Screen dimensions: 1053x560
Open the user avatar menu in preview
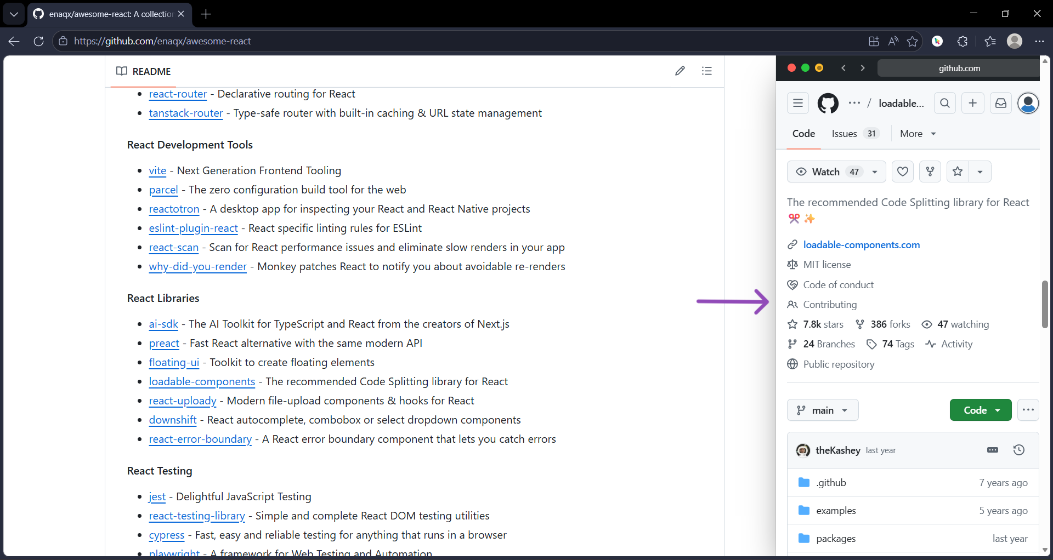point(1028,103)
